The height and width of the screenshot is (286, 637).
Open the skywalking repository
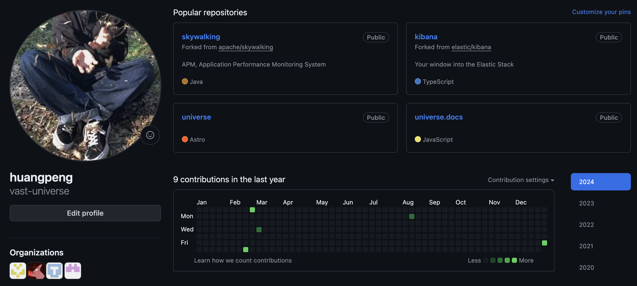[x=201, y=37]
